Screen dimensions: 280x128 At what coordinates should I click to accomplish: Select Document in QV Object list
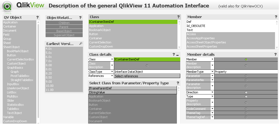point(19,30)
